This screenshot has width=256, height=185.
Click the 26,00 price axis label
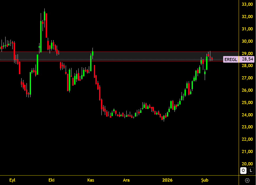point(247,90)
